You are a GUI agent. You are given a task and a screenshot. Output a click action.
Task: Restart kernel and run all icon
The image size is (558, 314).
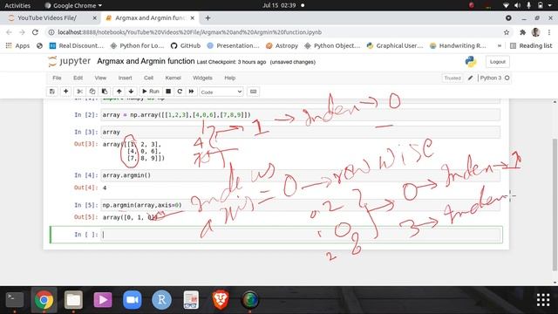coord(191,92)
